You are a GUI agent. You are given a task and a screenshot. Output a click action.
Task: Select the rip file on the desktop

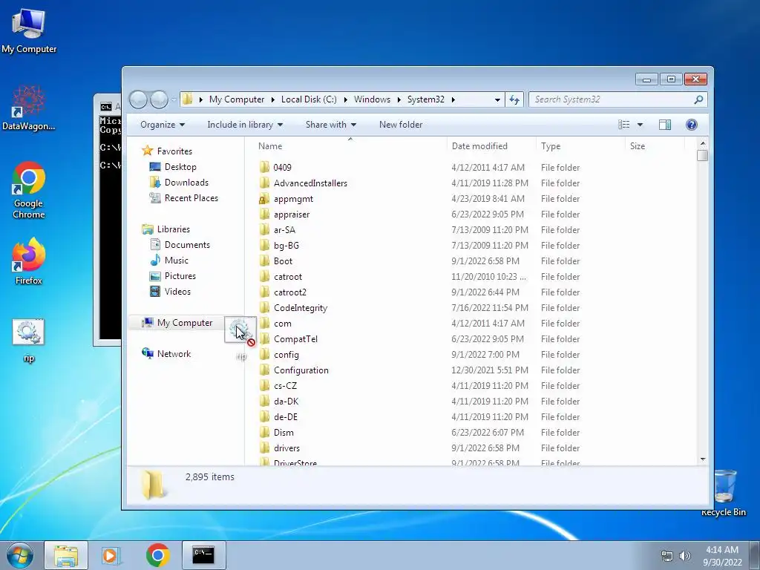[x=29, y=340]
